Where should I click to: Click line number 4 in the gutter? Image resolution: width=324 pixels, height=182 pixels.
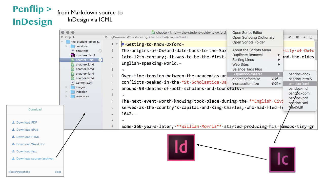(x=112, y=76)
